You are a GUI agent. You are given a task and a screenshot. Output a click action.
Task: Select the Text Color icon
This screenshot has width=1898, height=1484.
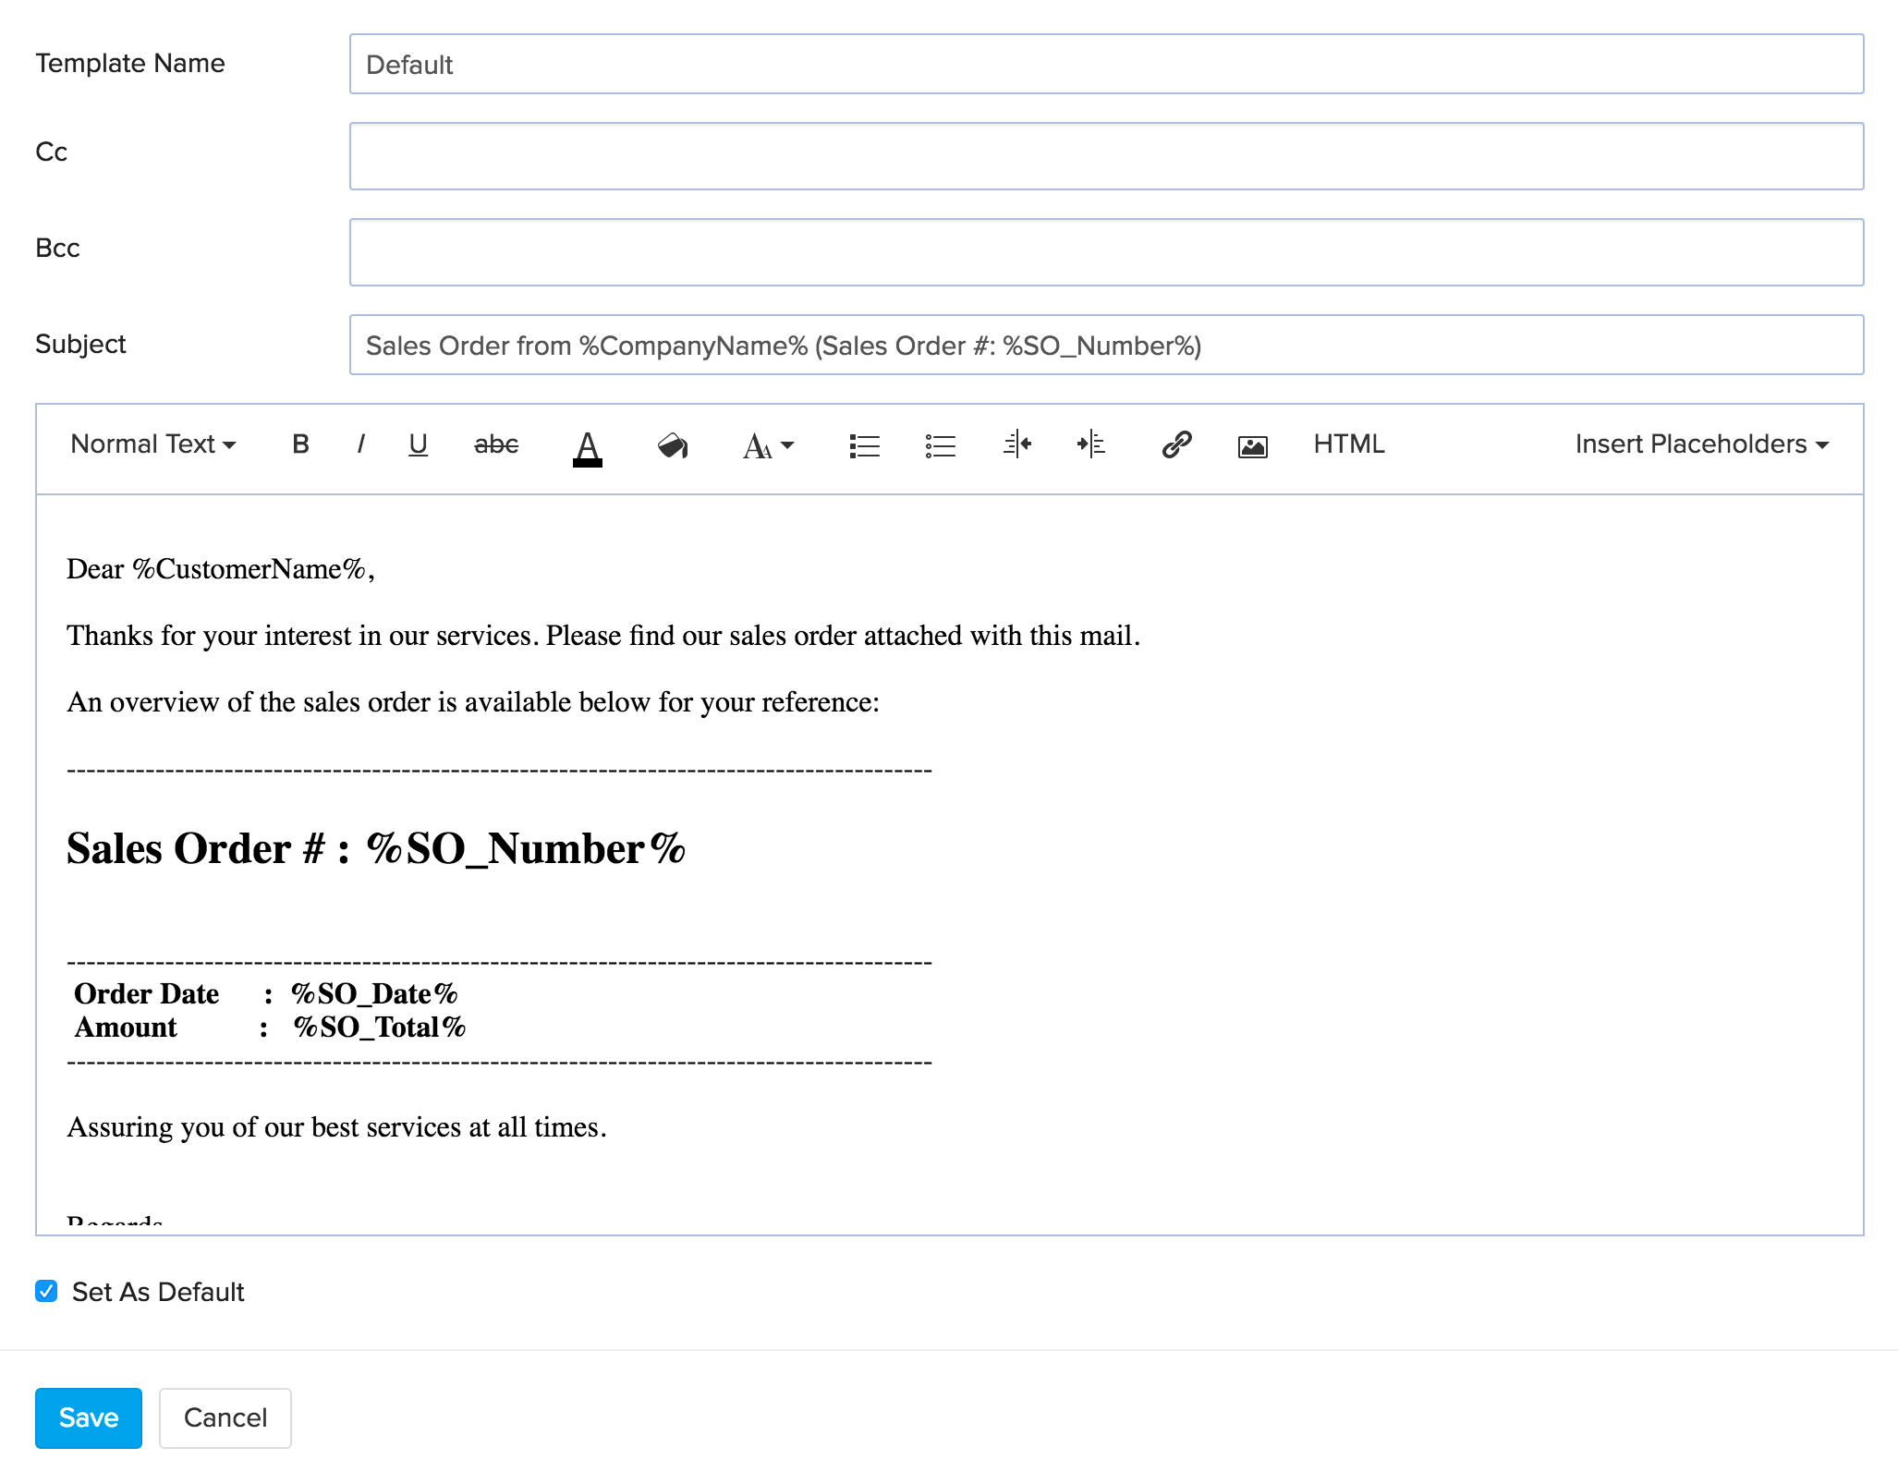(x=587, y=447)
